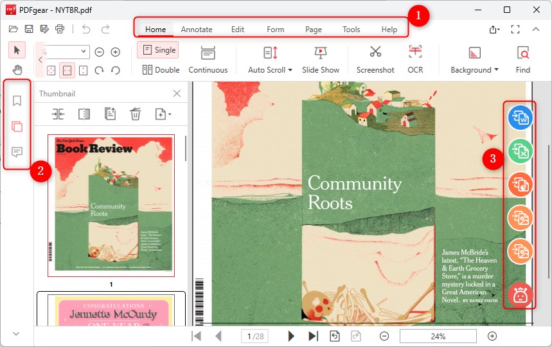The height and width of the screenshot is (347, 552).
Task: Toggle the fit width page icon
Action: pyautogui.click(x=67, y=70)
